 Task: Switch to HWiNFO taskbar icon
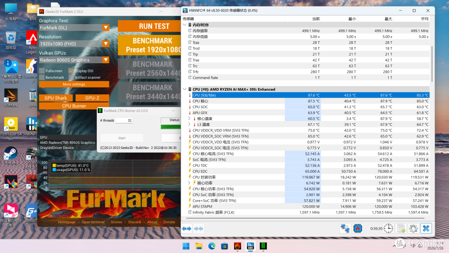(x=250, y=246)
